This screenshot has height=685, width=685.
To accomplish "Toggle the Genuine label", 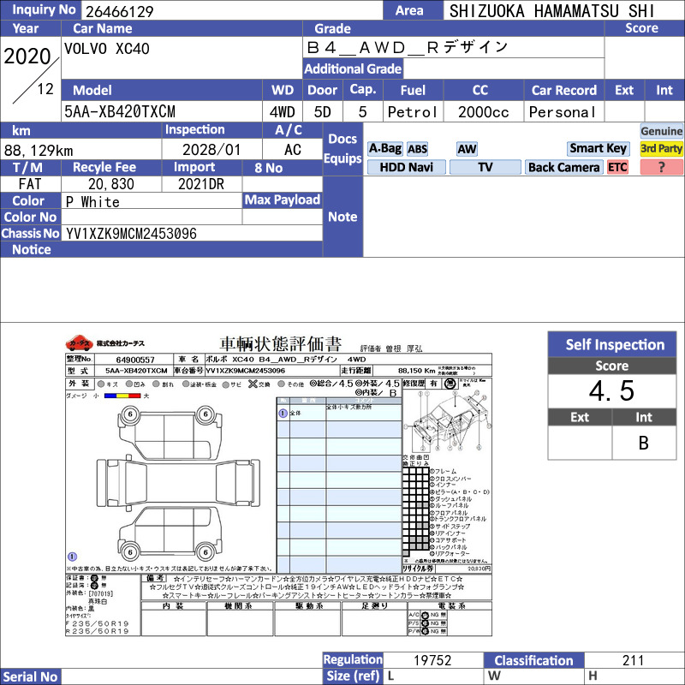I will coord(661,131).
